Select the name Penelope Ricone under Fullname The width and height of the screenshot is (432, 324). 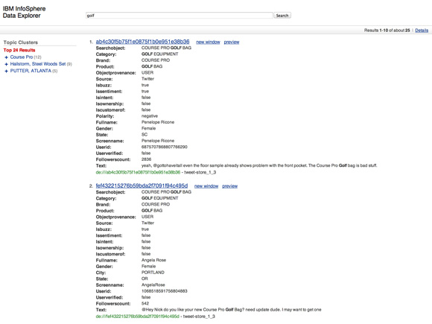158,122
